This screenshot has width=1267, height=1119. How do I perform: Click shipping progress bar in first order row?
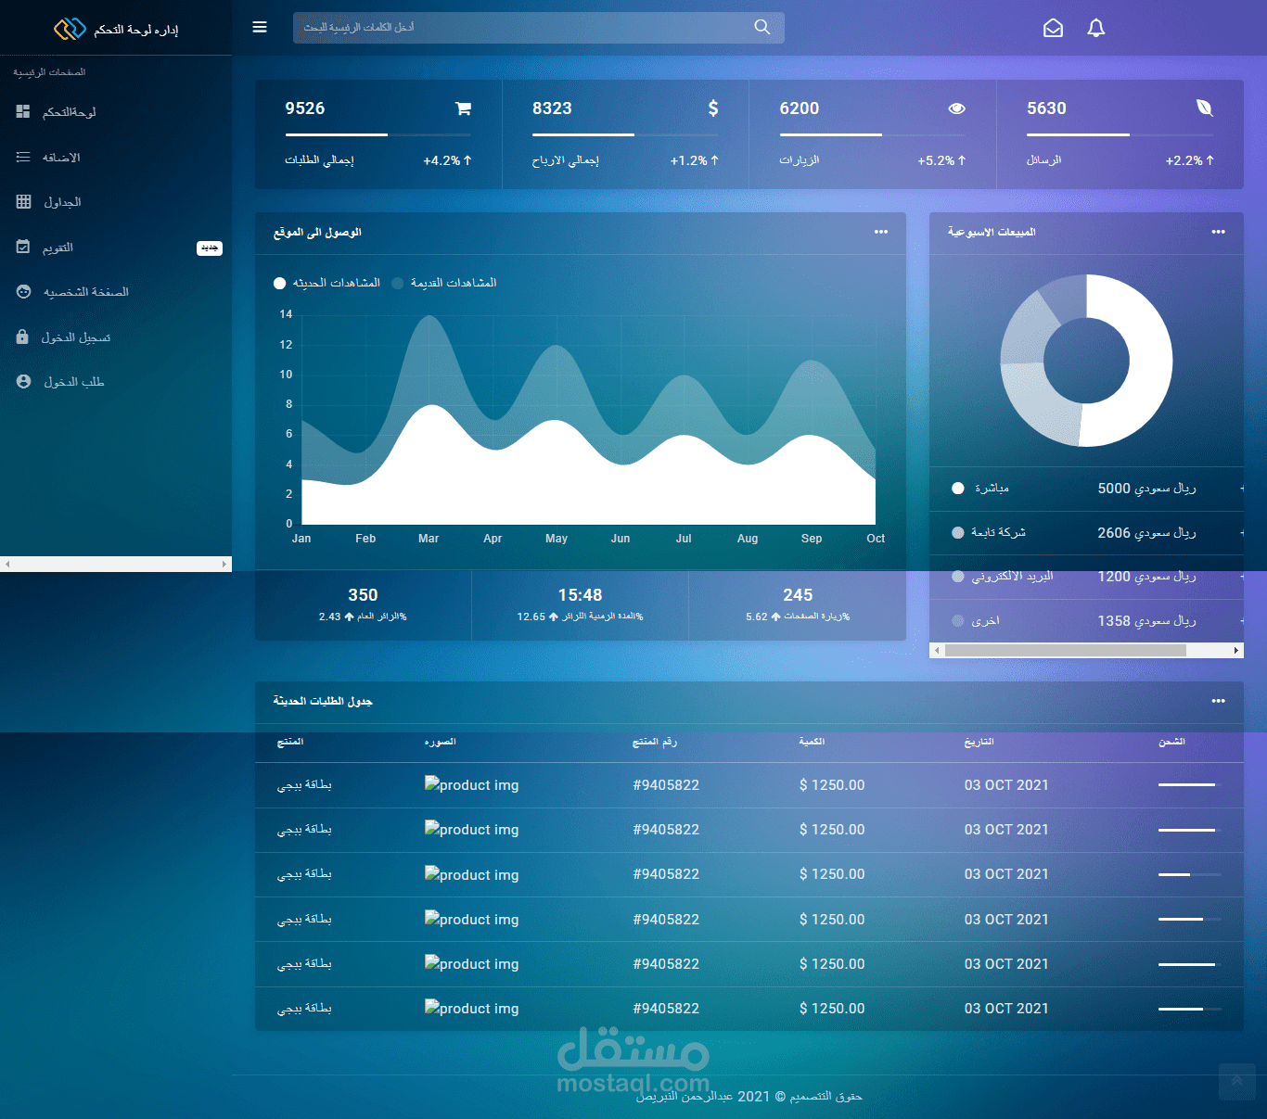point(1190,784)
